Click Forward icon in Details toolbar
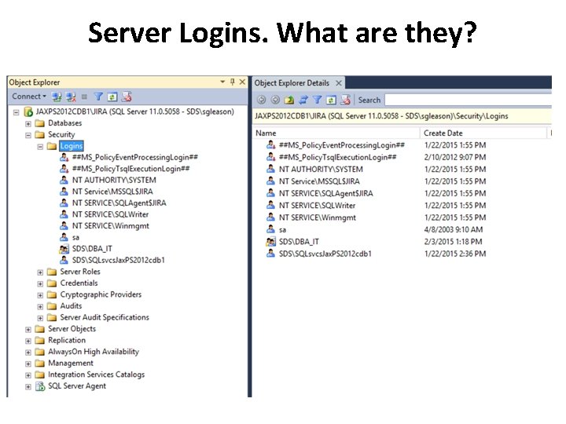The image size is (566, 424). click(x=275, y=100)
